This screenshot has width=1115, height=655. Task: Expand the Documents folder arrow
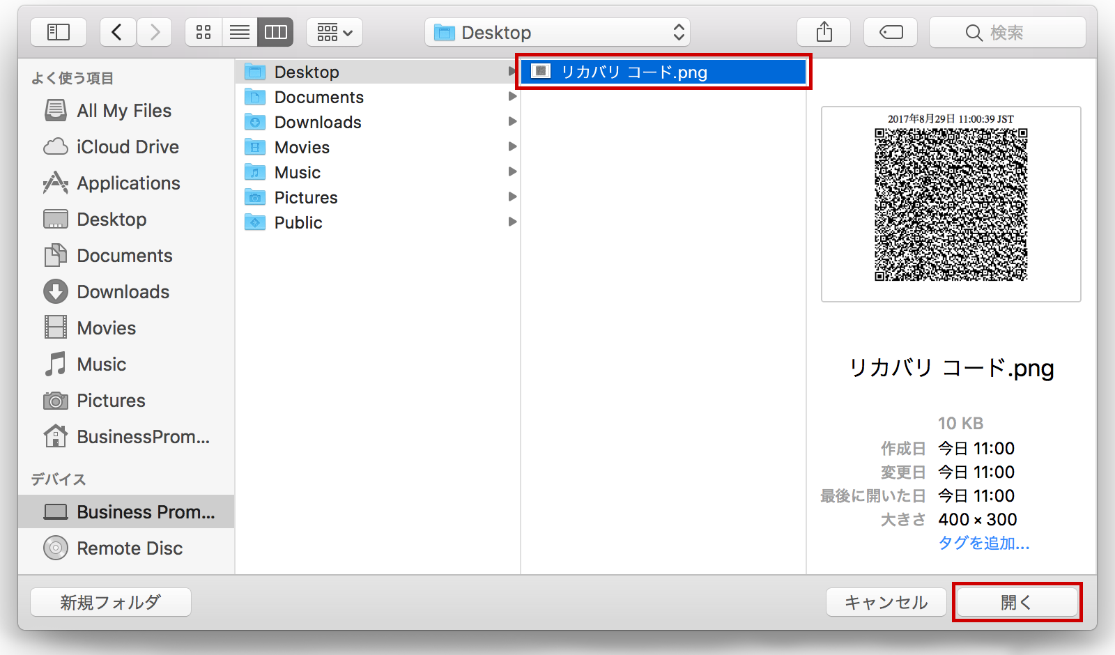pyautogui.click(x=512, y=97)
